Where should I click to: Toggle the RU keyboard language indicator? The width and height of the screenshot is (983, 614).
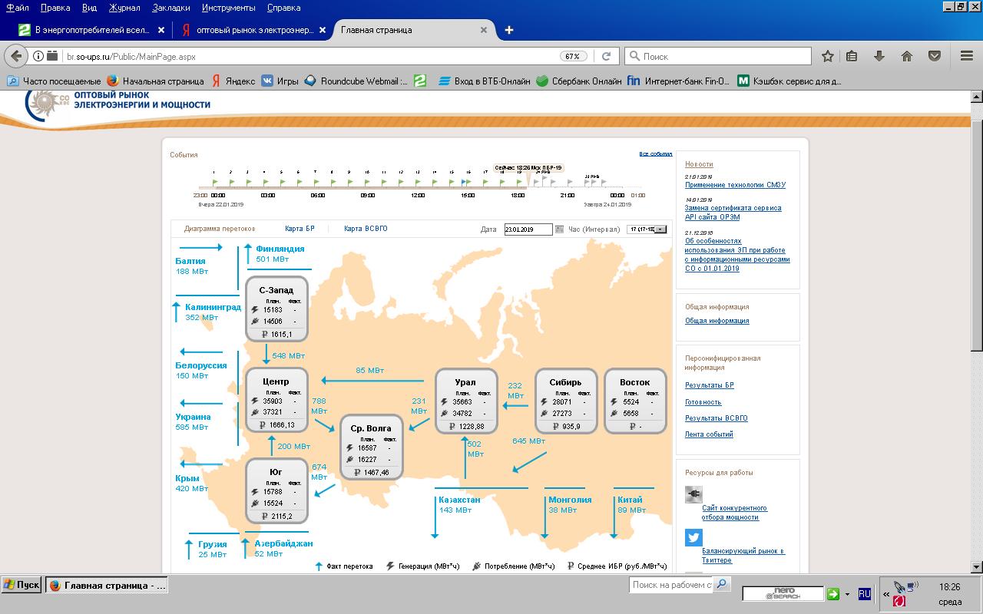[x=865, y=593]
